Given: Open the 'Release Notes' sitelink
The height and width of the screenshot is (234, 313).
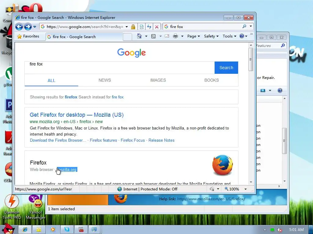Looking at the screenshot, I should (x=161, y=140).
